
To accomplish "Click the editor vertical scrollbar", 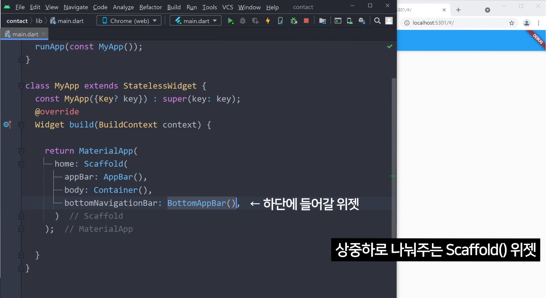I will pos(394,157).
